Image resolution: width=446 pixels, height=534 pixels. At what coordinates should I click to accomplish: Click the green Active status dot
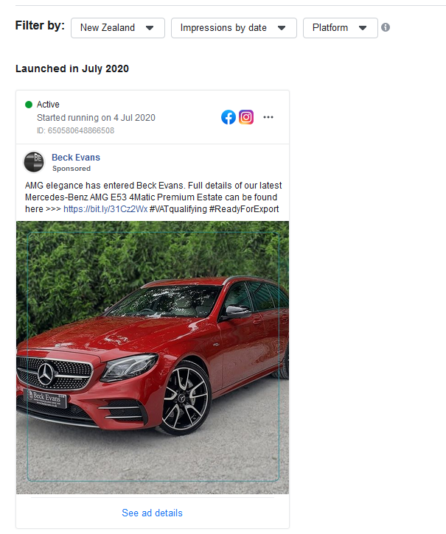click(29, 104)
